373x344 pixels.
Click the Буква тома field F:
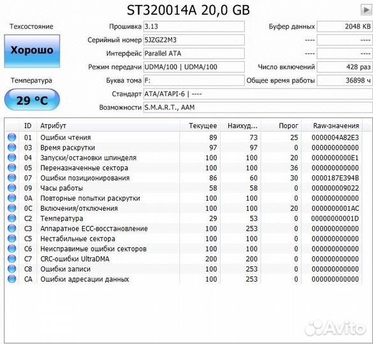tap(194, 81)
